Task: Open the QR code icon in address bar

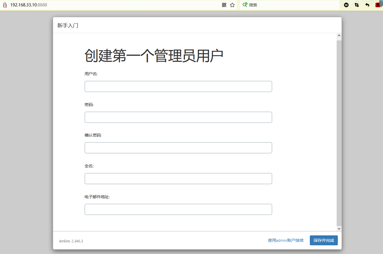Action: click(x=224, y=5)
